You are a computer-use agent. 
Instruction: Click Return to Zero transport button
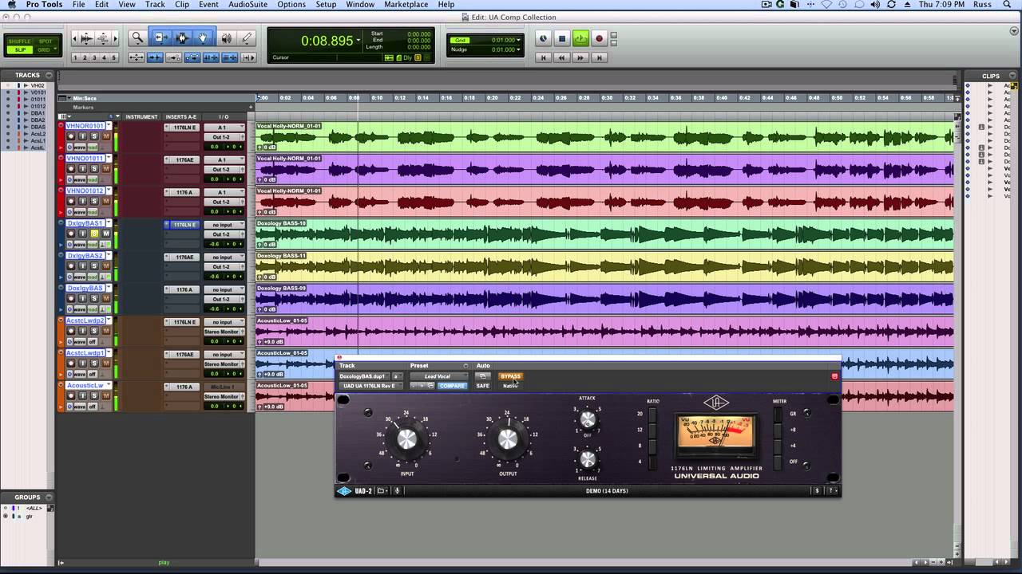[x=544, y=57]
